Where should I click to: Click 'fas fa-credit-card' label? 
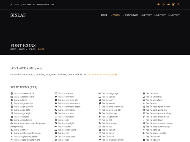click(x=67, y=130)
